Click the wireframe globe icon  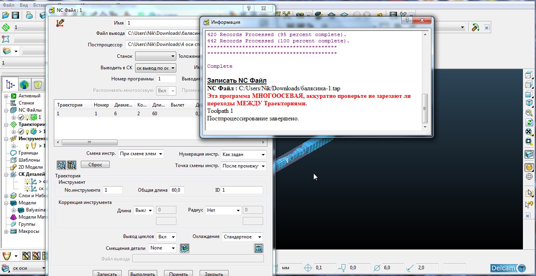point(529,177)
